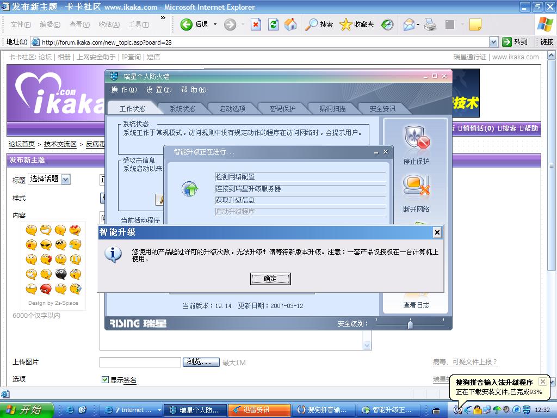Select the sunglasses emoticon
Image resolution: width=557 pixels, height=418 pixels.
pyautogui.click(x=46, y=244)
